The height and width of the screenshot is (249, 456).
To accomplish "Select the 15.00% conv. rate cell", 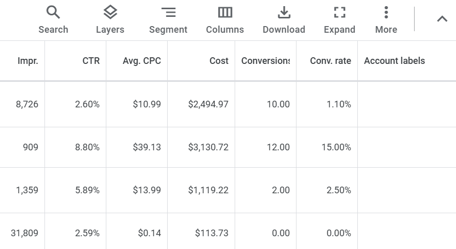I will [x=327, y=147].
